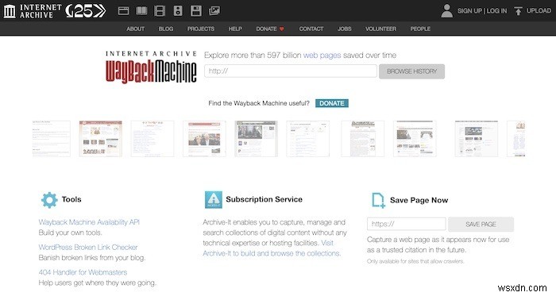This screenshot has width=556, height=296.
Task: Open the PROJECTS menu item
Action: click(x=201, y=29)
